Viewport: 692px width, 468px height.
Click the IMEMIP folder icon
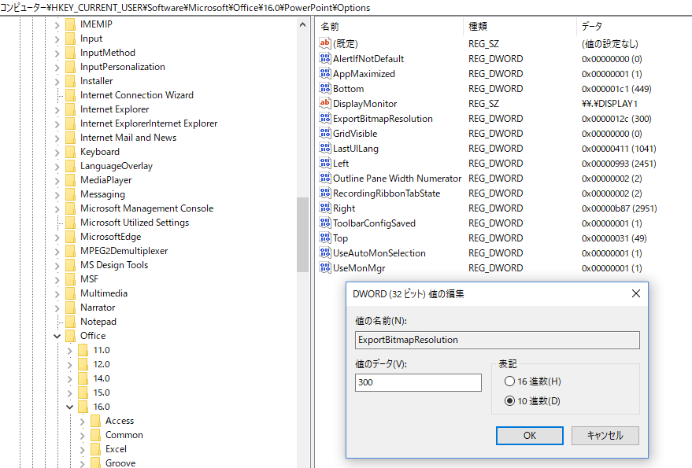(70, 24)
